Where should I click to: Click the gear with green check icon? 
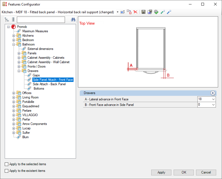tap(156, 12)
